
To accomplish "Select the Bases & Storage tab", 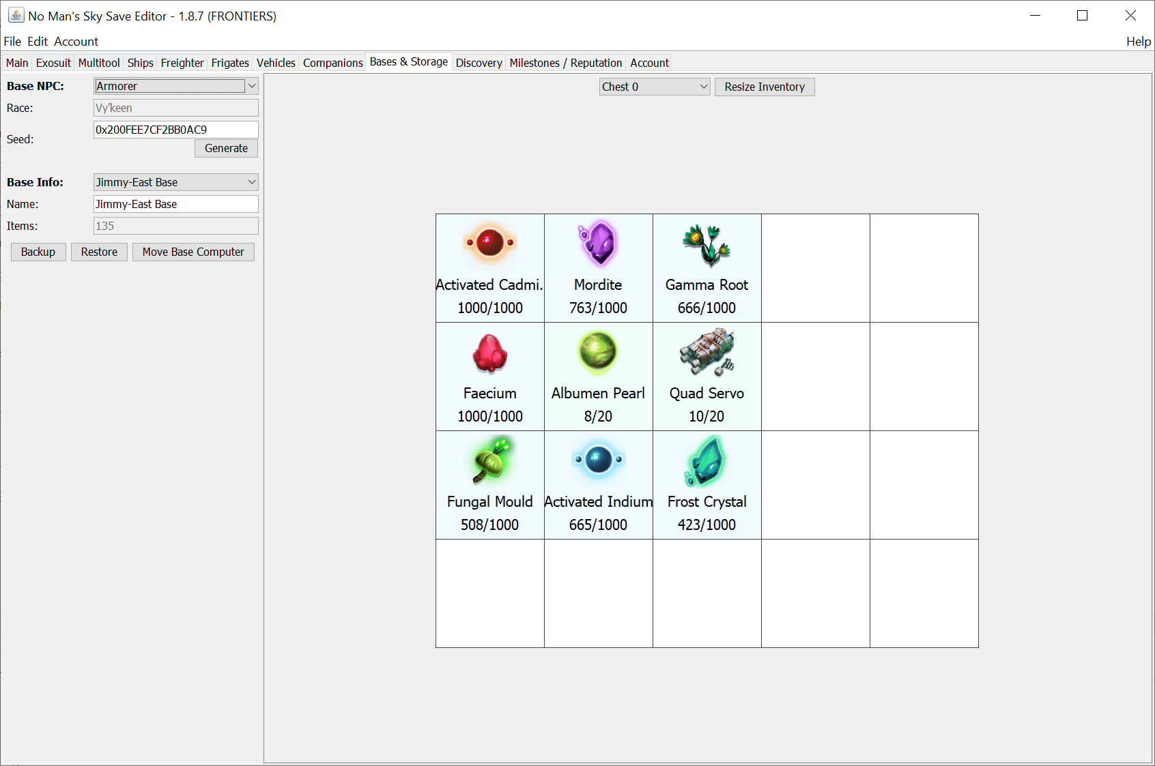I will click(x=409, y=62).
